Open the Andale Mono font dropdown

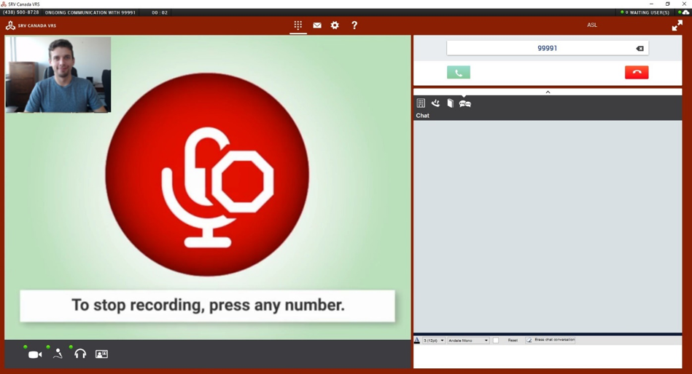pyautogui.click(x=468, y=340)
